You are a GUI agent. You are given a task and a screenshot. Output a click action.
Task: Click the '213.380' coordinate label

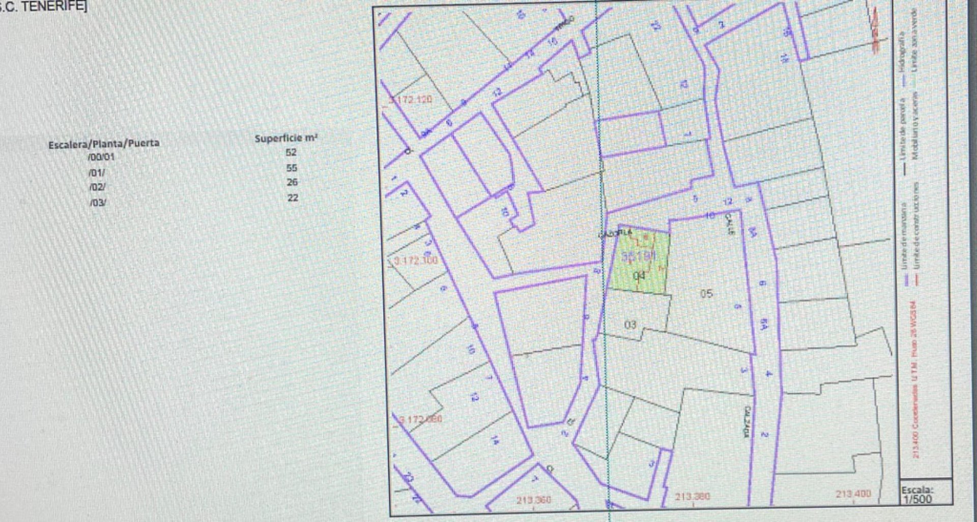click(692, 497)
